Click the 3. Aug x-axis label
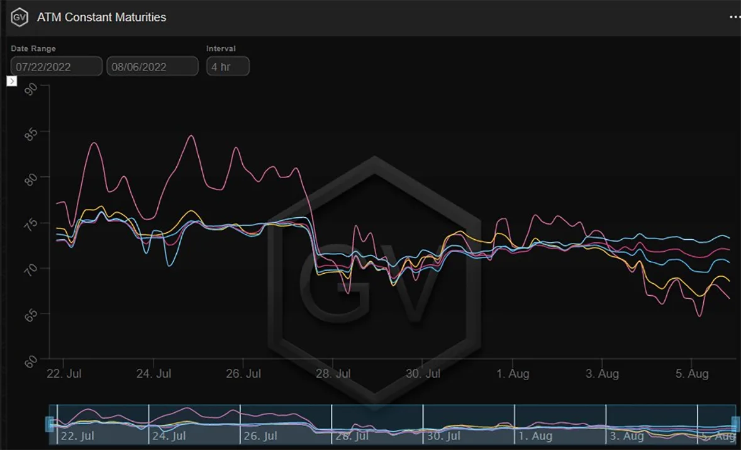 [602, 373]
